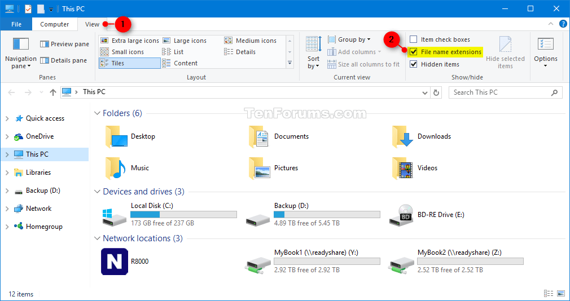Collapse the Network locations group
570x301 pixels.
click(97, 238)
